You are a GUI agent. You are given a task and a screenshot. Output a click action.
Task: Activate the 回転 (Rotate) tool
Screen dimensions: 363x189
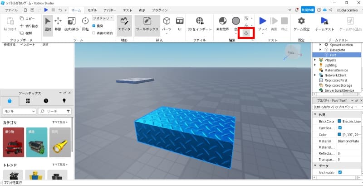[85, 24]
